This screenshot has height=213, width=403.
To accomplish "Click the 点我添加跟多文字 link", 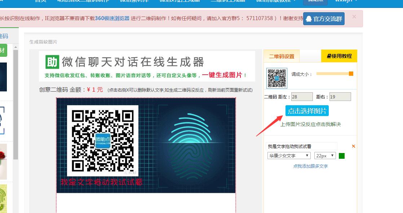I will pos(310,166).
